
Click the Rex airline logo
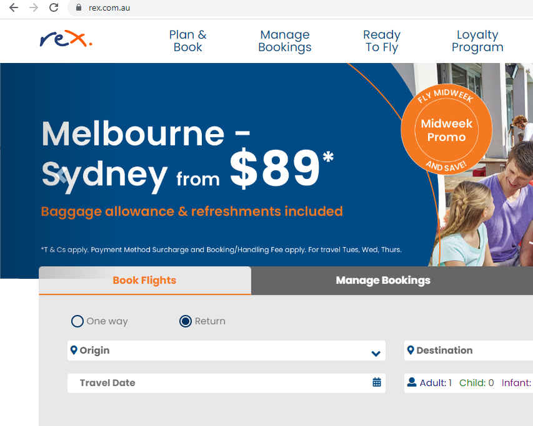click(66, 39)
